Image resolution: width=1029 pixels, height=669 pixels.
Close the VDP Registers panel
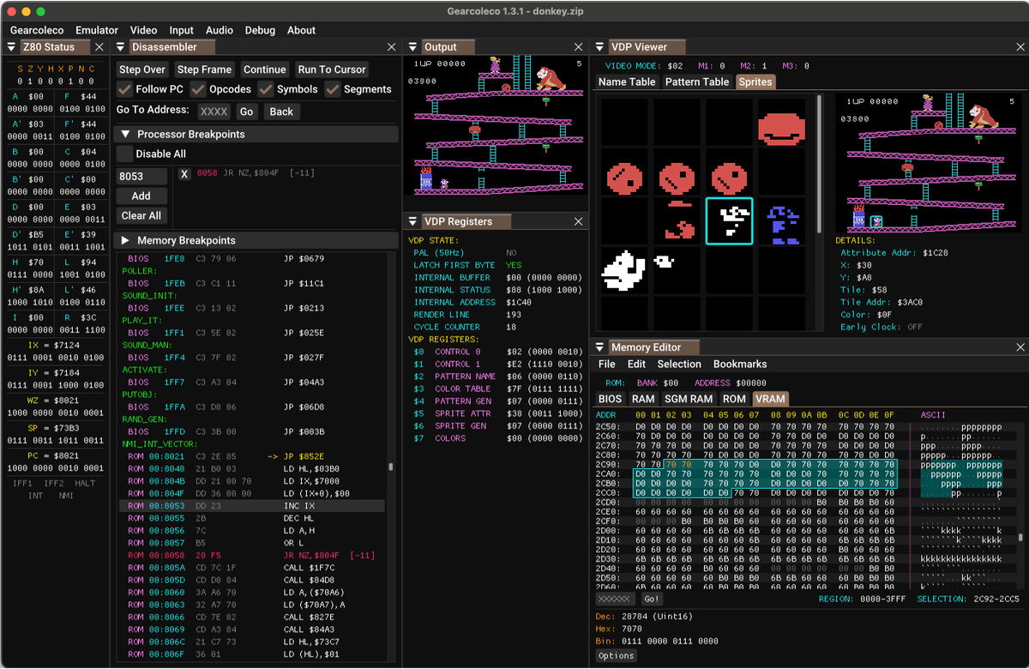coord(579,221)
